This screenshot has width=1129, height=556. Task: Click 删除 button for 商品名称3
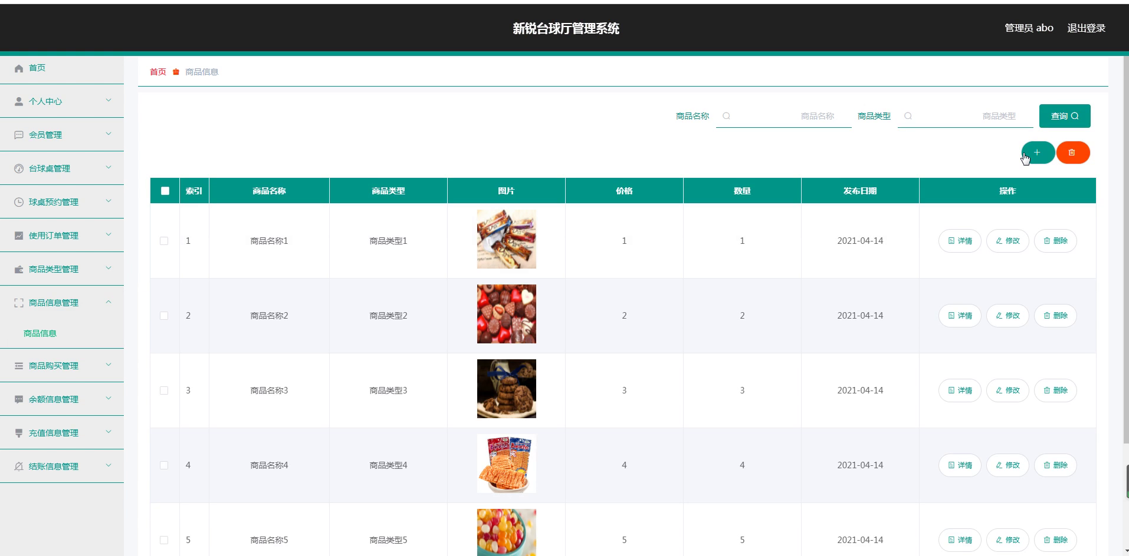1055,390
